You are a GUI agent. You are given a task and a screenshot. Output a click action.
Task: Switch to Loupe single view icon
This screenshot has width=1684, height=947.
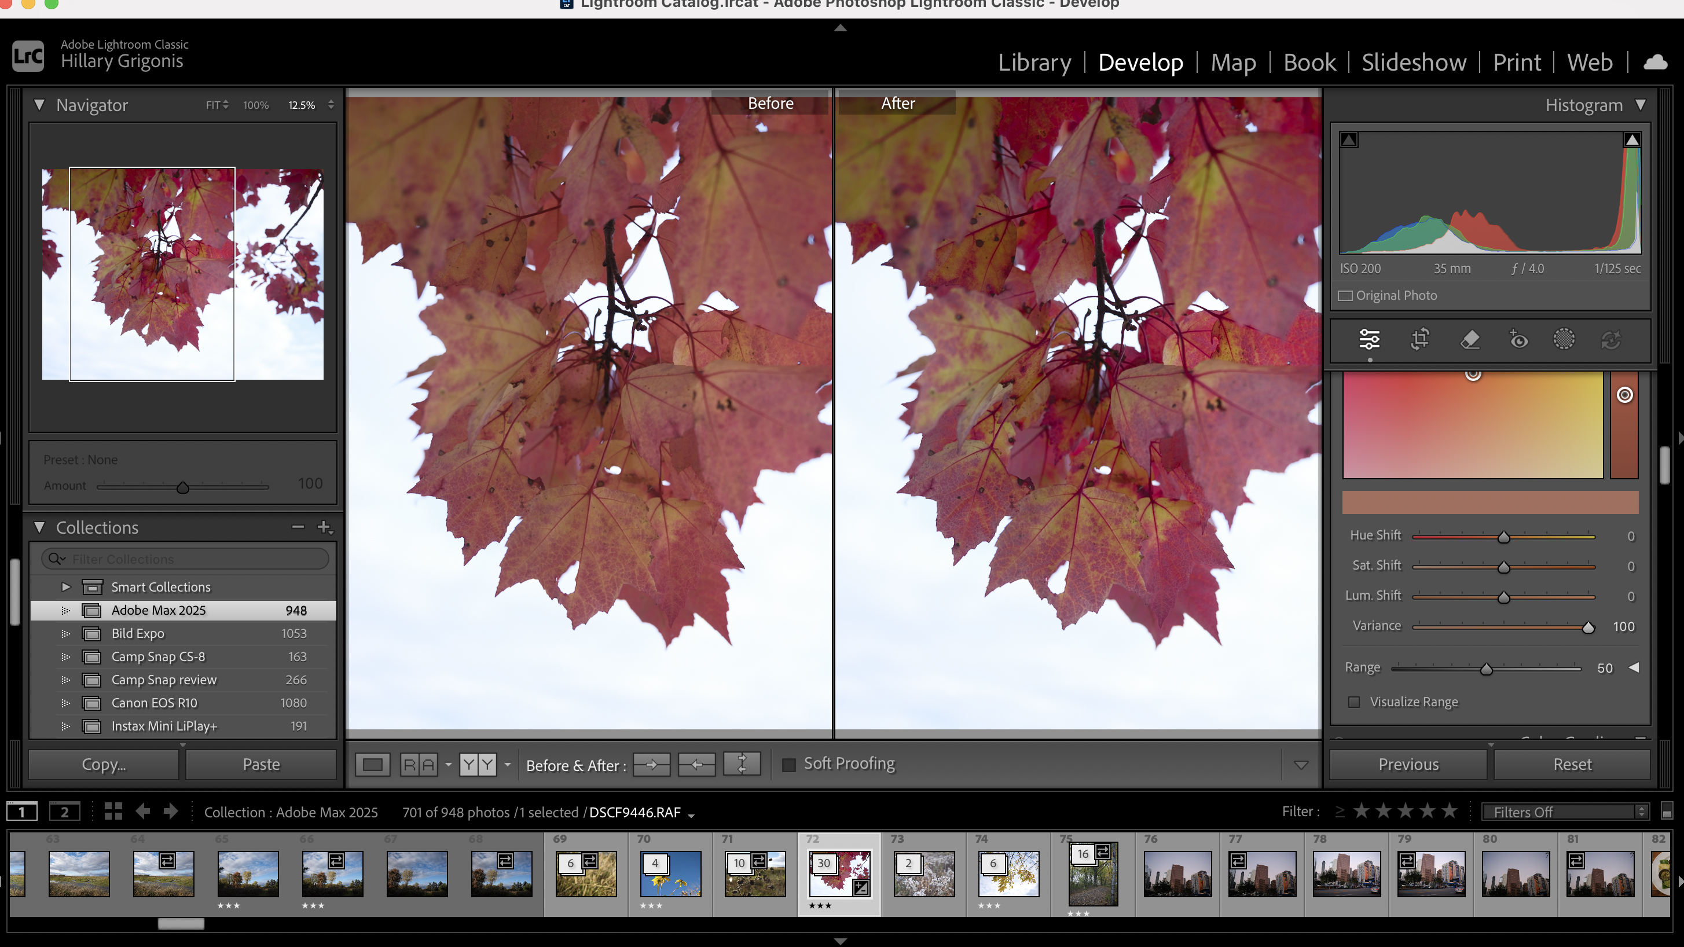point(373,764)
